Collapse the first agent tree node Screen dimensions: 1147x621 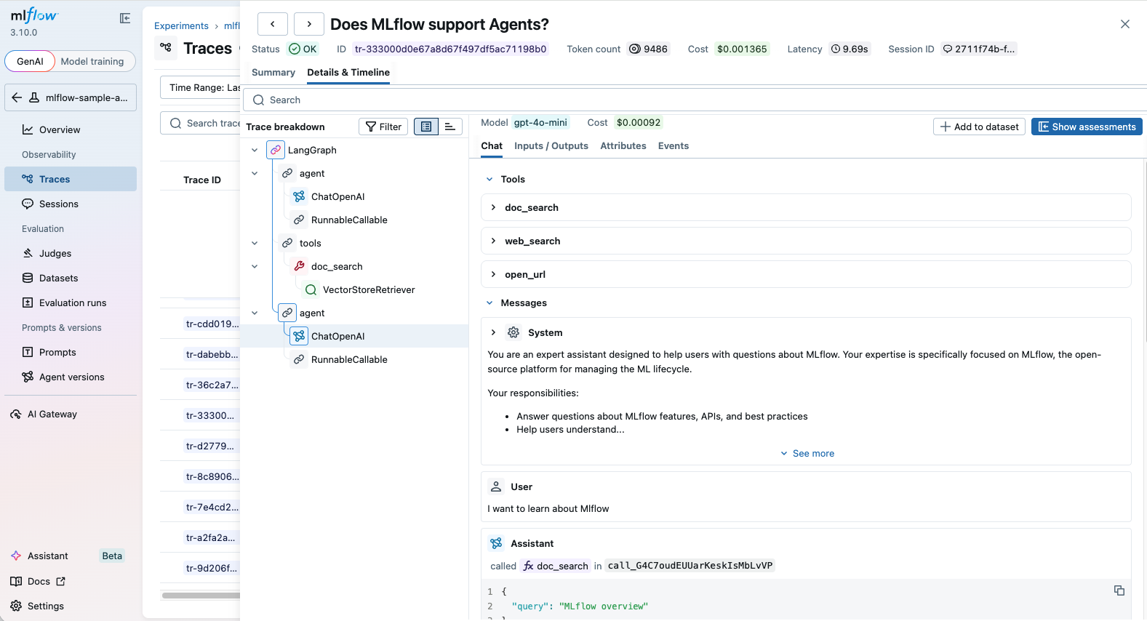pos(255,173)
